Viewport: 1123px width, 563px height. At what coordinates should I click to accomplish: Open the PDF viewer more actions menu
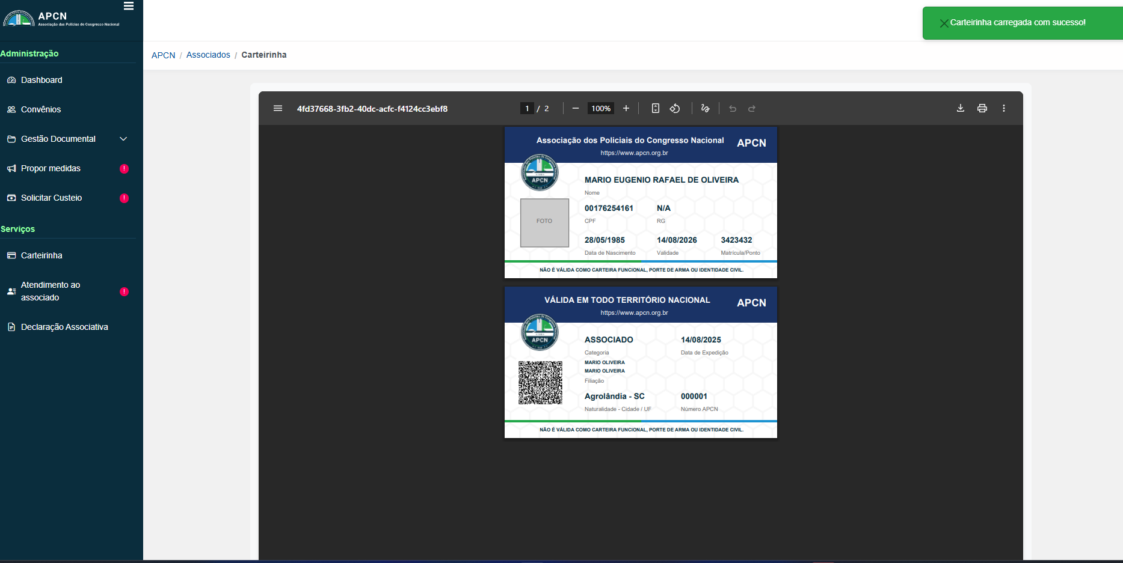(x=1004, y=108)
